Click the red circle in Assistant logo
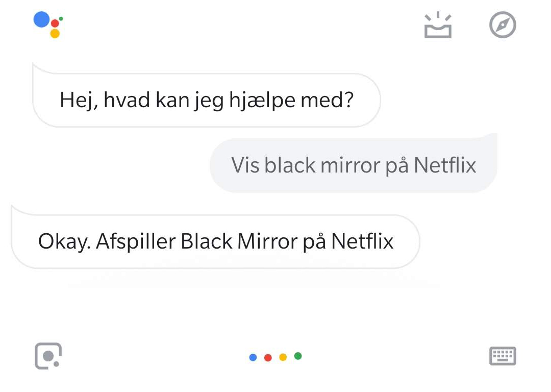This screenshot has width=551, height=392. (55, 23)
